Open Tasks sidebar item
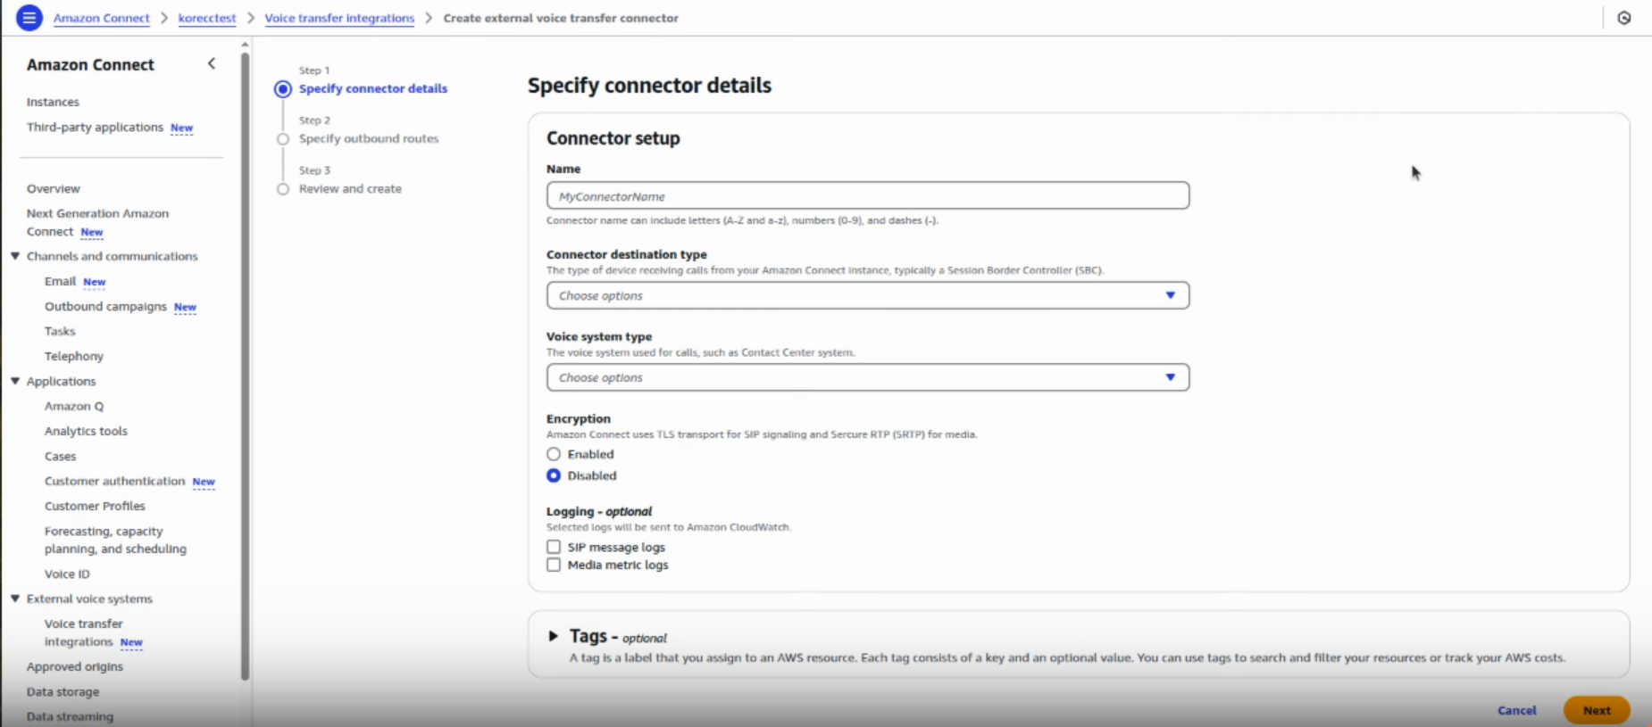Screen dimensions: 1652x727 pos(60,331)
